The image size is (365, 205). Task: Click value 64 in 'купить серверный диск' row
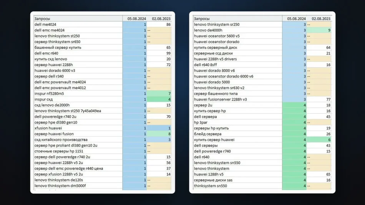319,48
